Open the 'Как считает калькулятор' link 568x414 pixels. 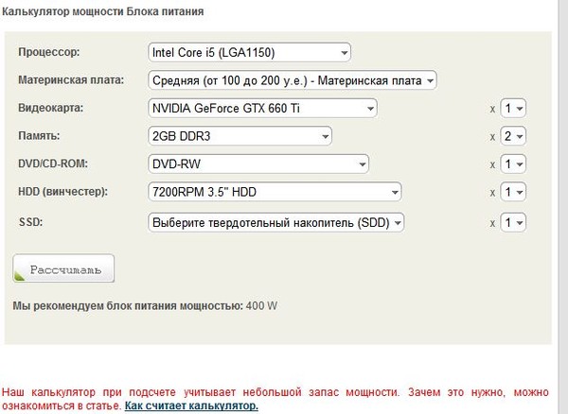[x=191, y=405]
